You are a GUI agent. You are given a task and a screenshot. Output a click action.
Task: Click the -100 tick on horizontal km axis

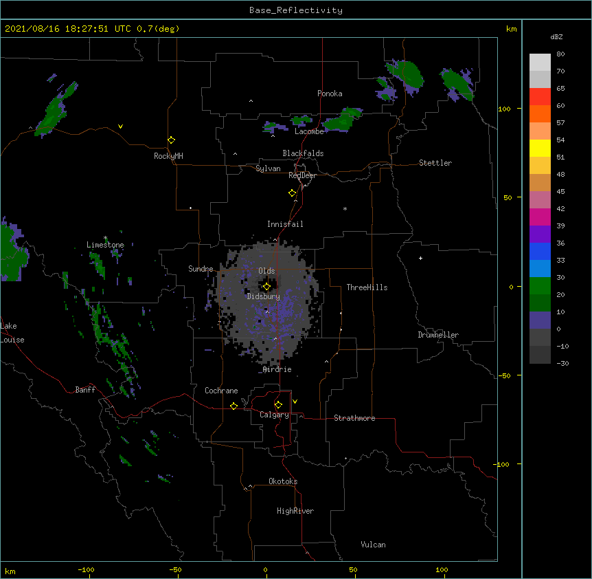(x=86, y=569)
